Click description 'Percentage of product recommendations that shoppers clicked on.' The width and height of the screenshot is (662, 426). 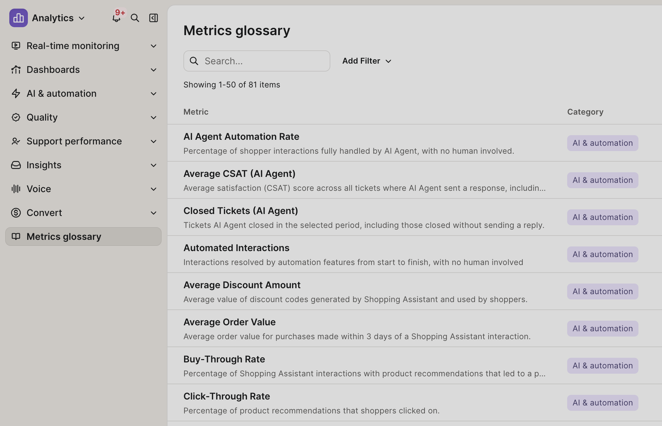(311, 411)
